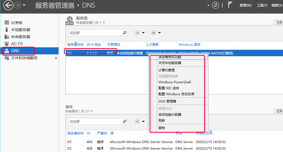Open the notifications flag icon
The image size is (283, 152).
[230, 5]
